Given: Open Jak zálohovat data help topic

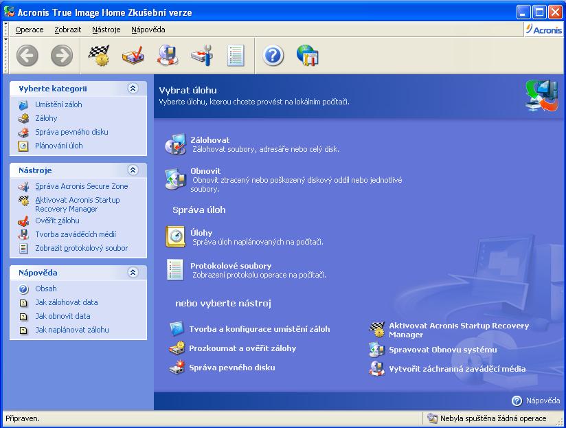Looking at the screenshot, I should point(67,302).
